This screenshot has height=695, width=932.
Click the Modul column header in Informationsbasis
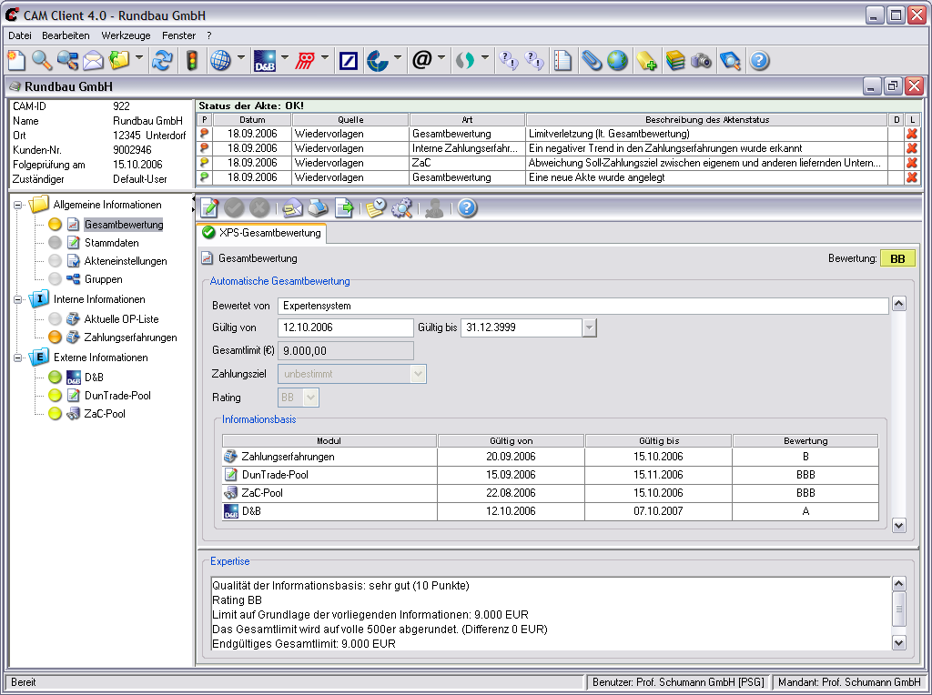pos(329,441)
